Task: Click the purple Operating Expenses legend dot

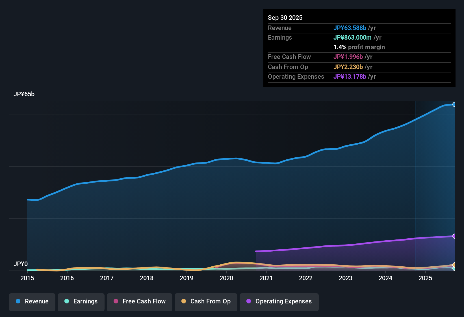Action: 249,301
